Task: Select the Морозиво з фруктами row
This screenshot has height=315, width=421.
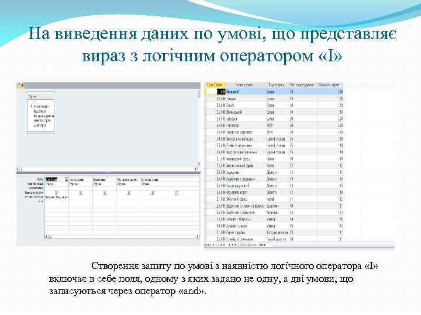Action: (x=274, y=179)
